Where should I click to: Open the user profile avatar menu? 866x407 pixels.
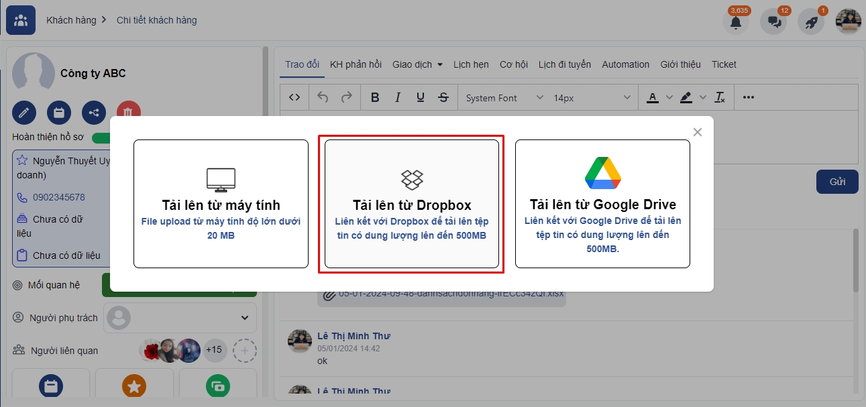click(849, 21)
